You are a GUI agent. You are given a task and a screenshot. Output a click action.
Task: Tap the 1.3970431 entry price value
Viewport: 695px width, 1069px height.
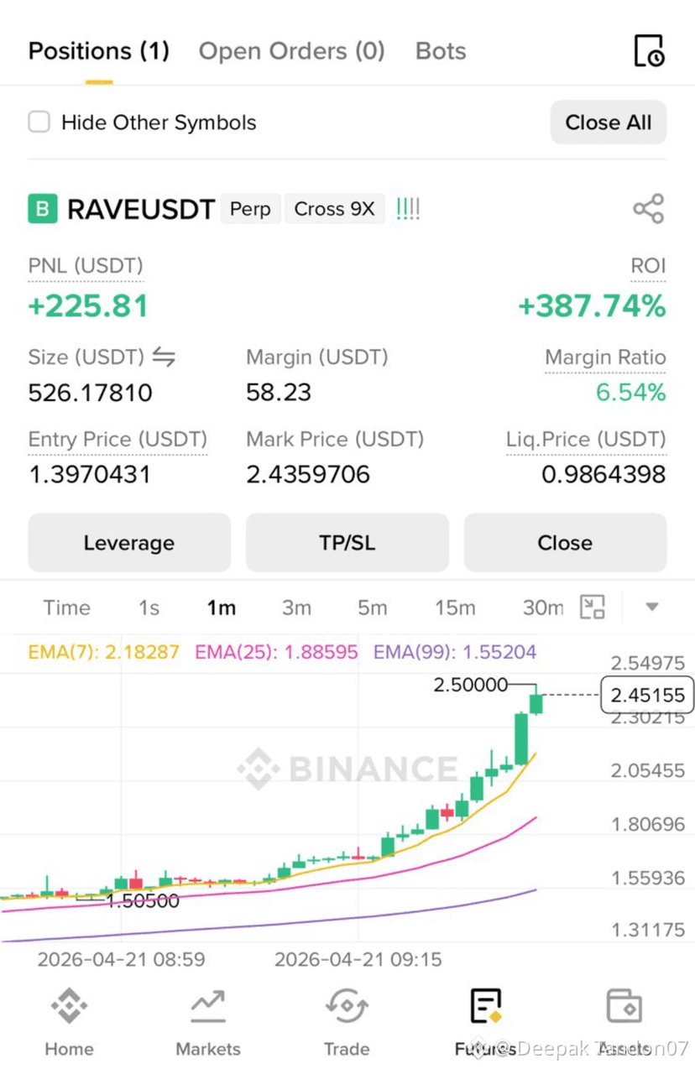pyautogui.click(x=90, y=475)
